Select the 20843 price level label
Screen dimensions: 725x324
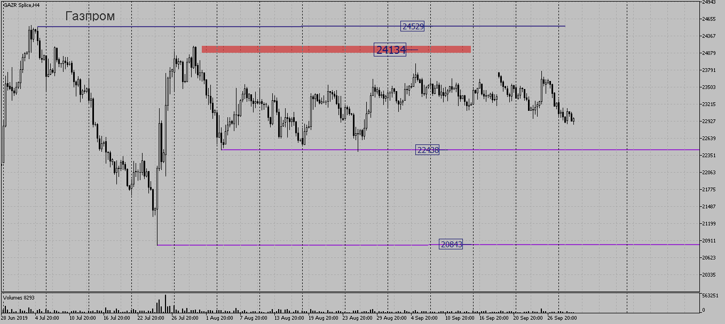(x=451, y=245)
